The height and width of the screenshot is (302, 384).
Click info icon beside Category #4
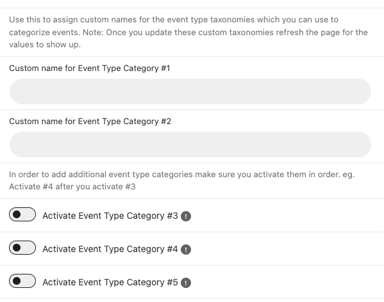coord(186,250)
